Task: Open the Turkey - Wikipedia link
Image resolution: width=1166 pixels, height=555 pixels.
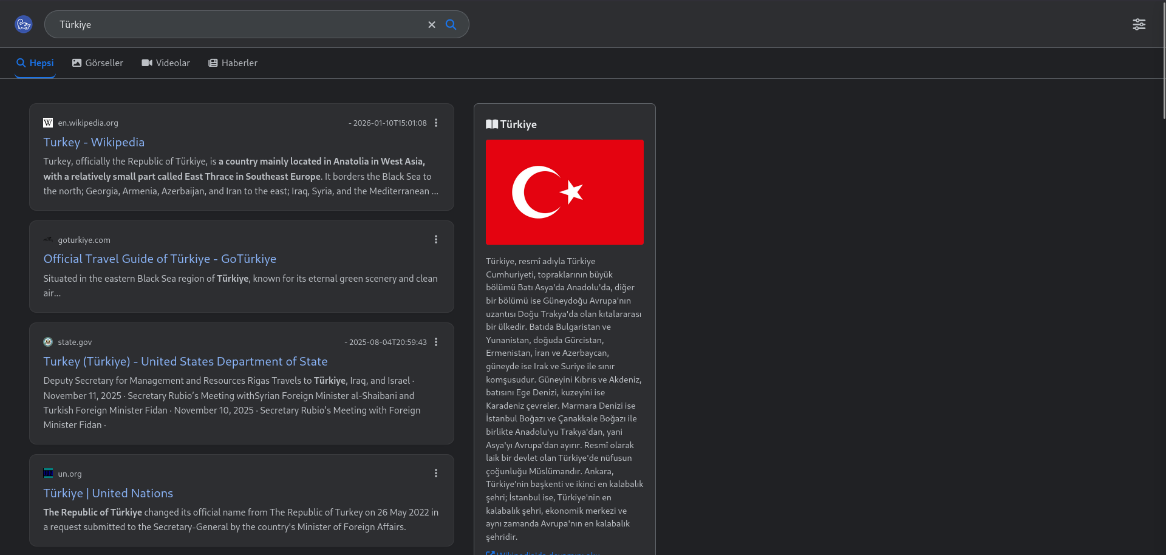Action: tap(94, 142)
